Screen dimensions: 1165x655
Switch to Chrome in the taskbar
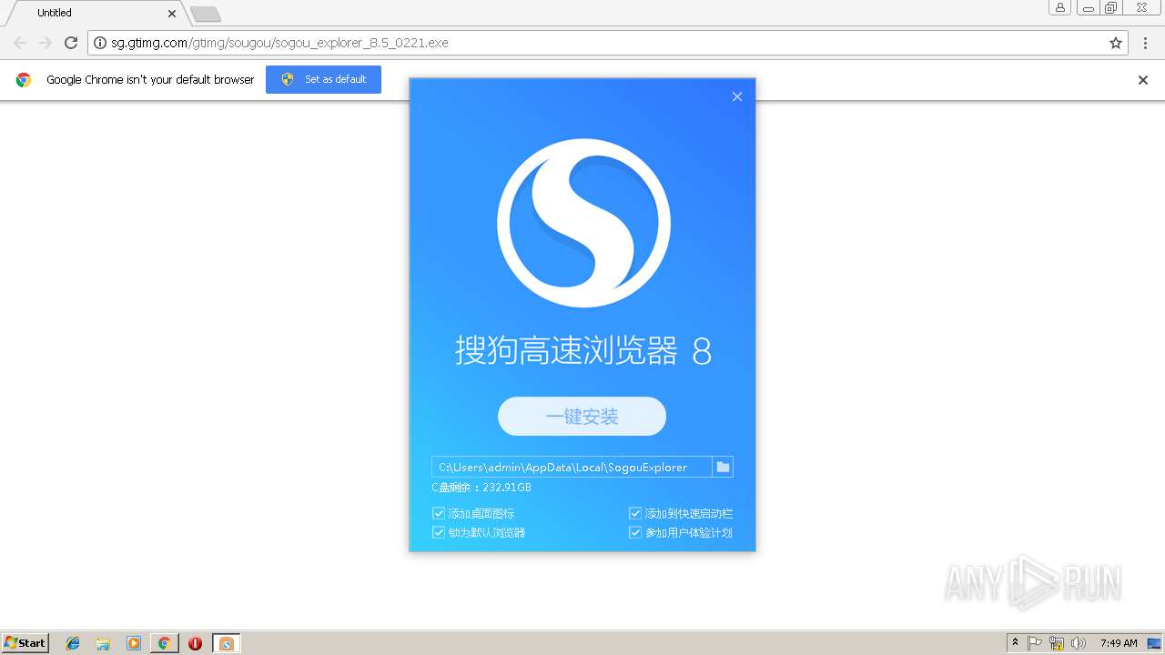pos(164,643)
